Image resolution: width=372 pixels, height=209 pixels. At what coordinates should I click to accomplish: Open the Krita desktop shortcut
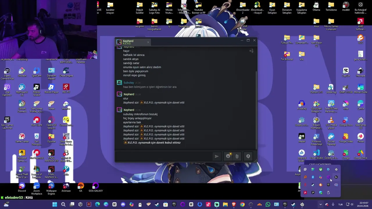point(346,105)
